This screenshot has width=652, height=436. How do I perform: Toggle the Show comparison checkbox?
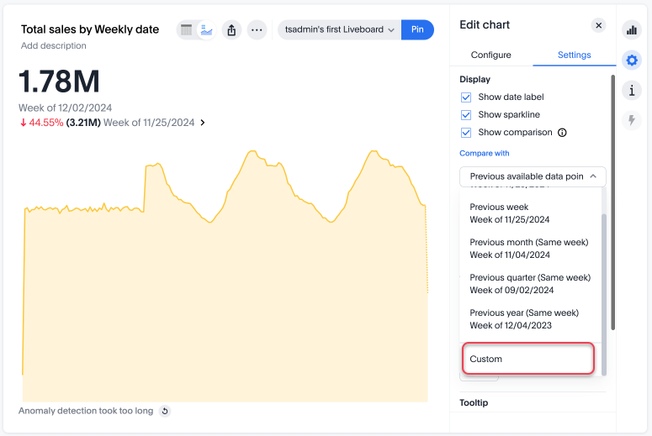pyautogui.click(x=466, y=133)
